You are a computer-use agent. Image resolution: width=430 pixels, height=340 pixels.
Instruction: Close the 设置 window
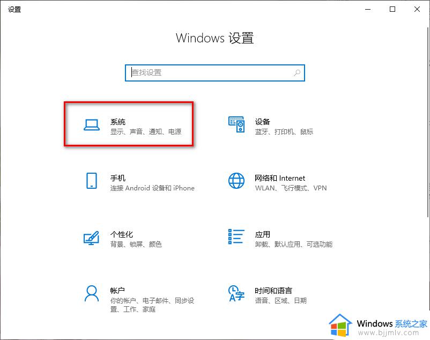[x=417, y=9]
